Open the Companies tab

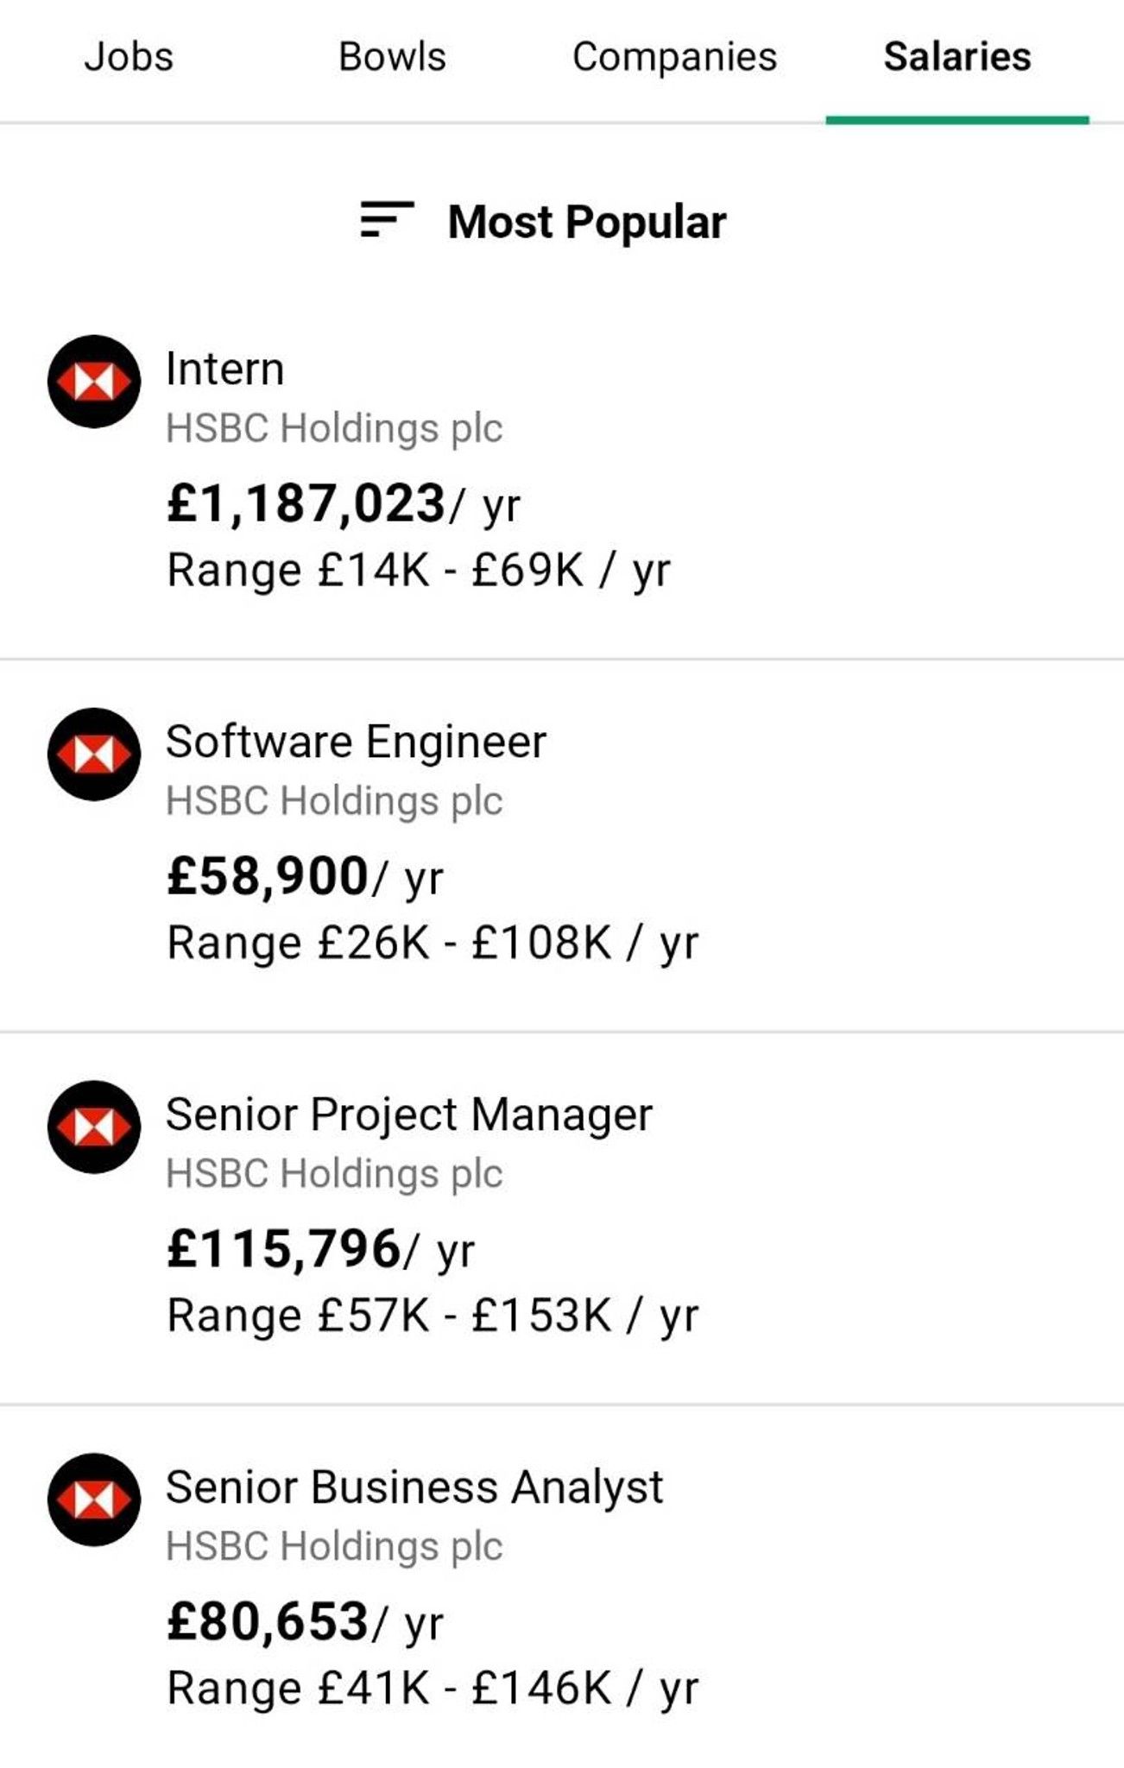point(674,56)
